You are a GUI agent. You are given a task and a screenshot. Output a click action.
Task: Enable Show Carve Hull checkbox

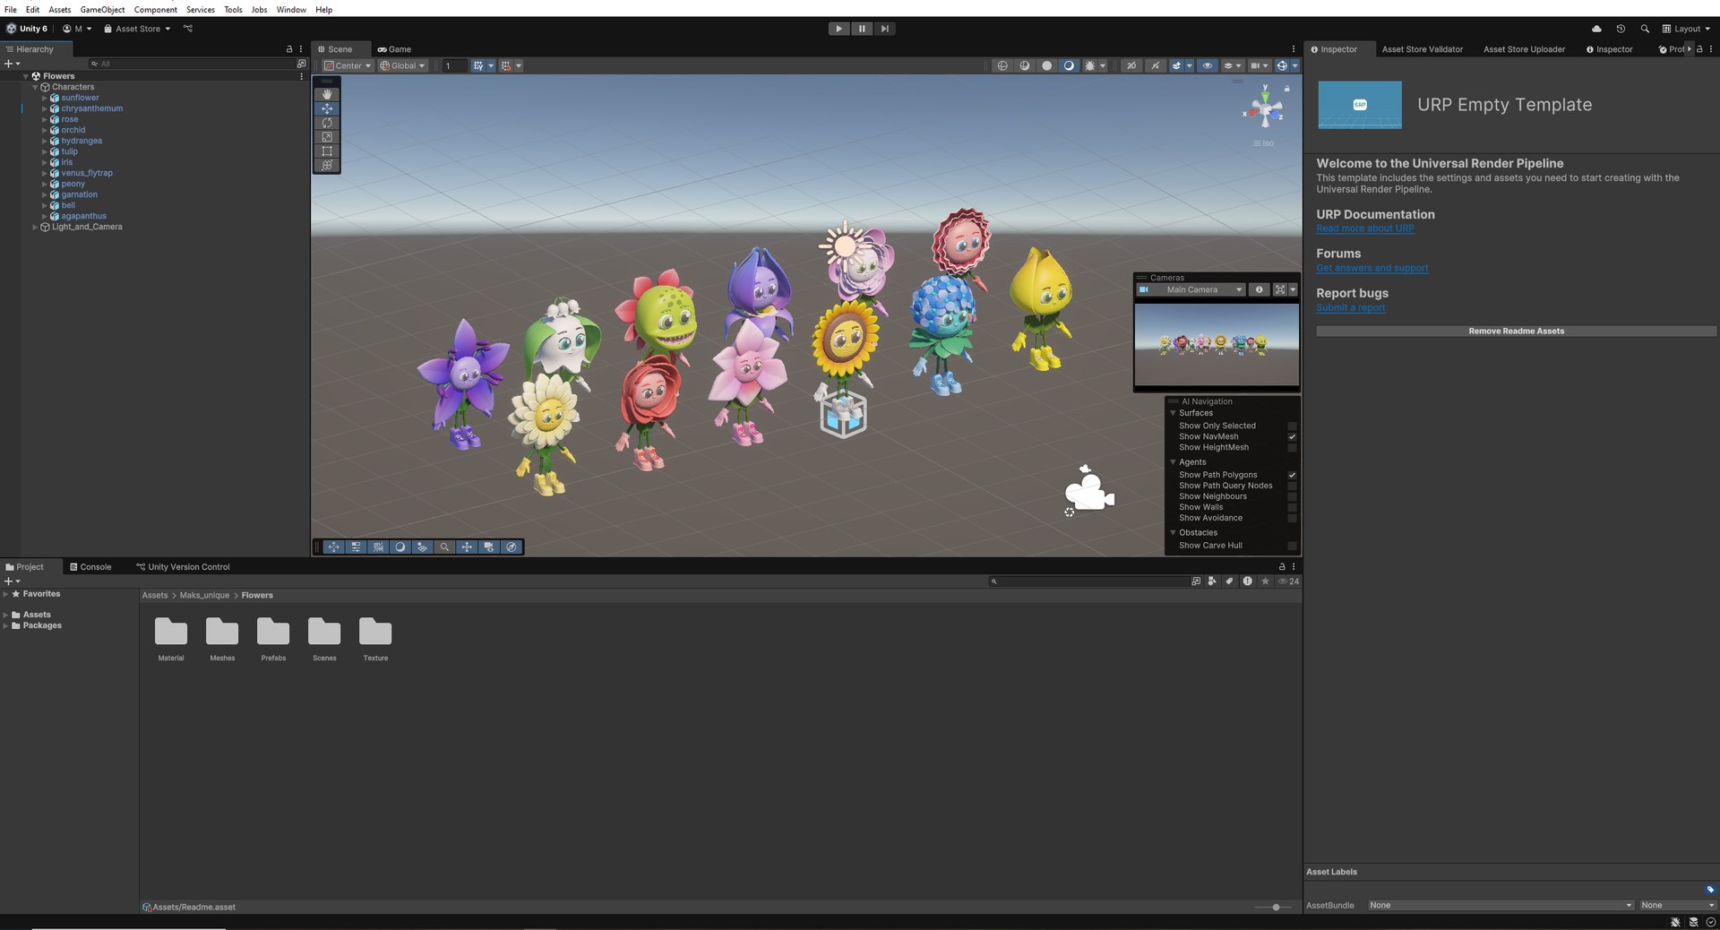(1292, 546)
